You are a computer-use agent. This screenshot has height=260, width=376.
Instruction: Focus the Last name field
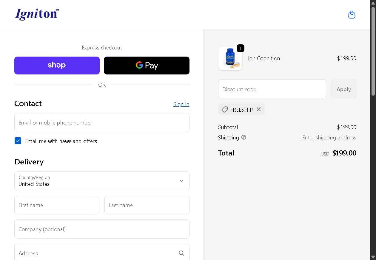[x=147, y=205]
